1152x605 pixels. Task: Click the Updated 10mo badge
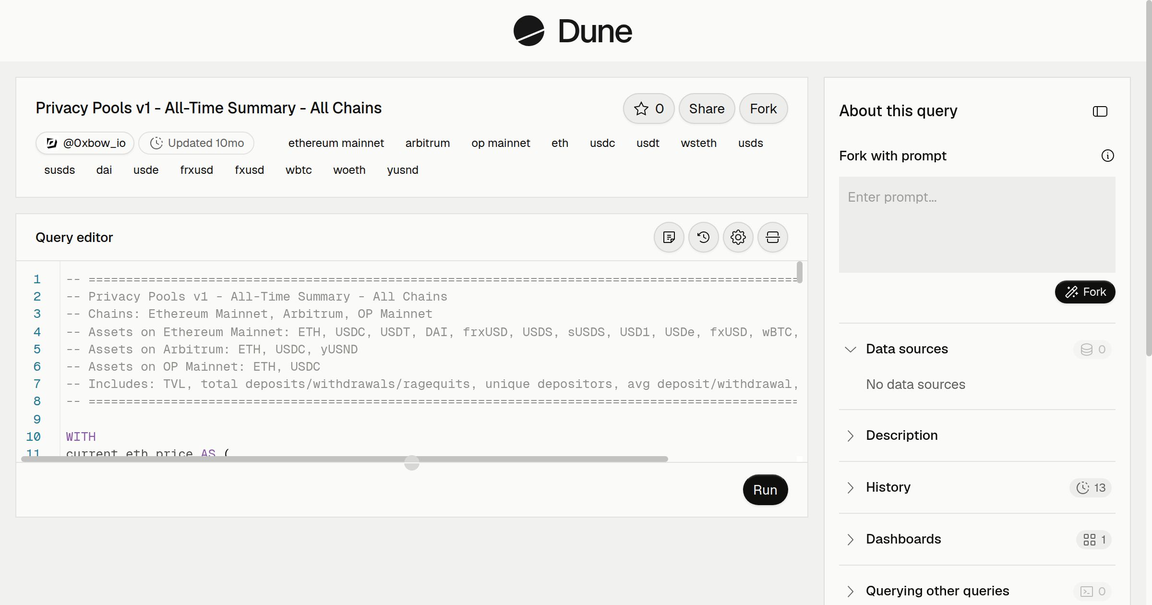(196, 143)
